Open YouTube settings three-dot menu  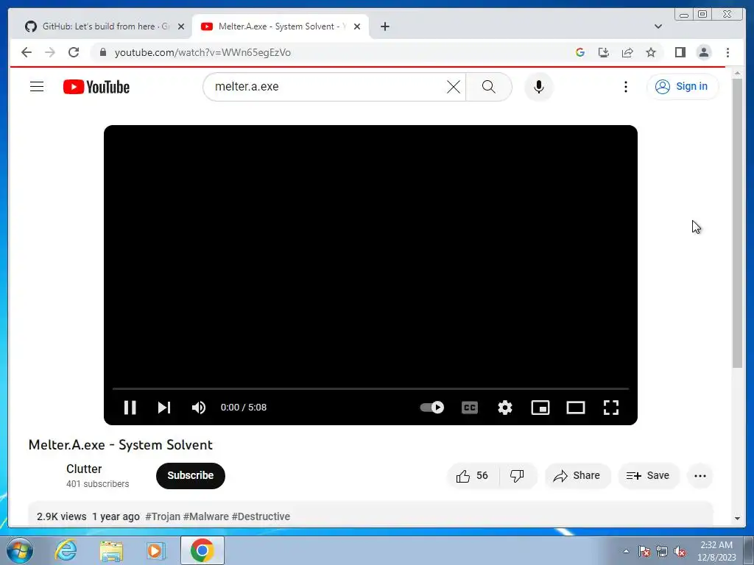point(626,87)
